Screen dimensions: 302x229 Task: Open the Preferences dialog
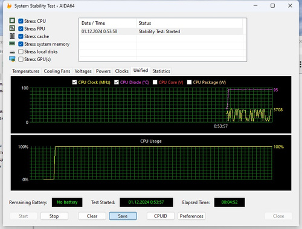(191, 216)
